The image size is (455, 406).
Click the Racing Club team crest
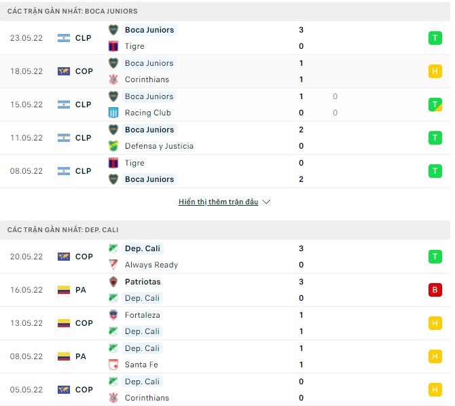113,113
